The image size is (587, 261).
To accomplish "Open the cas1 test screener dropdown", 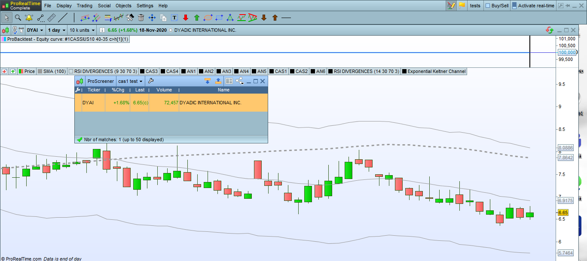I will [131, 81].
